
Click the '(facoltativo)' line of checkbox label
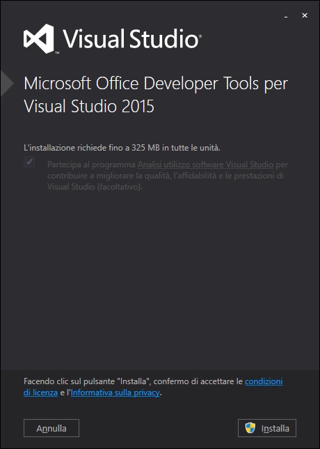tap(95, 187)
